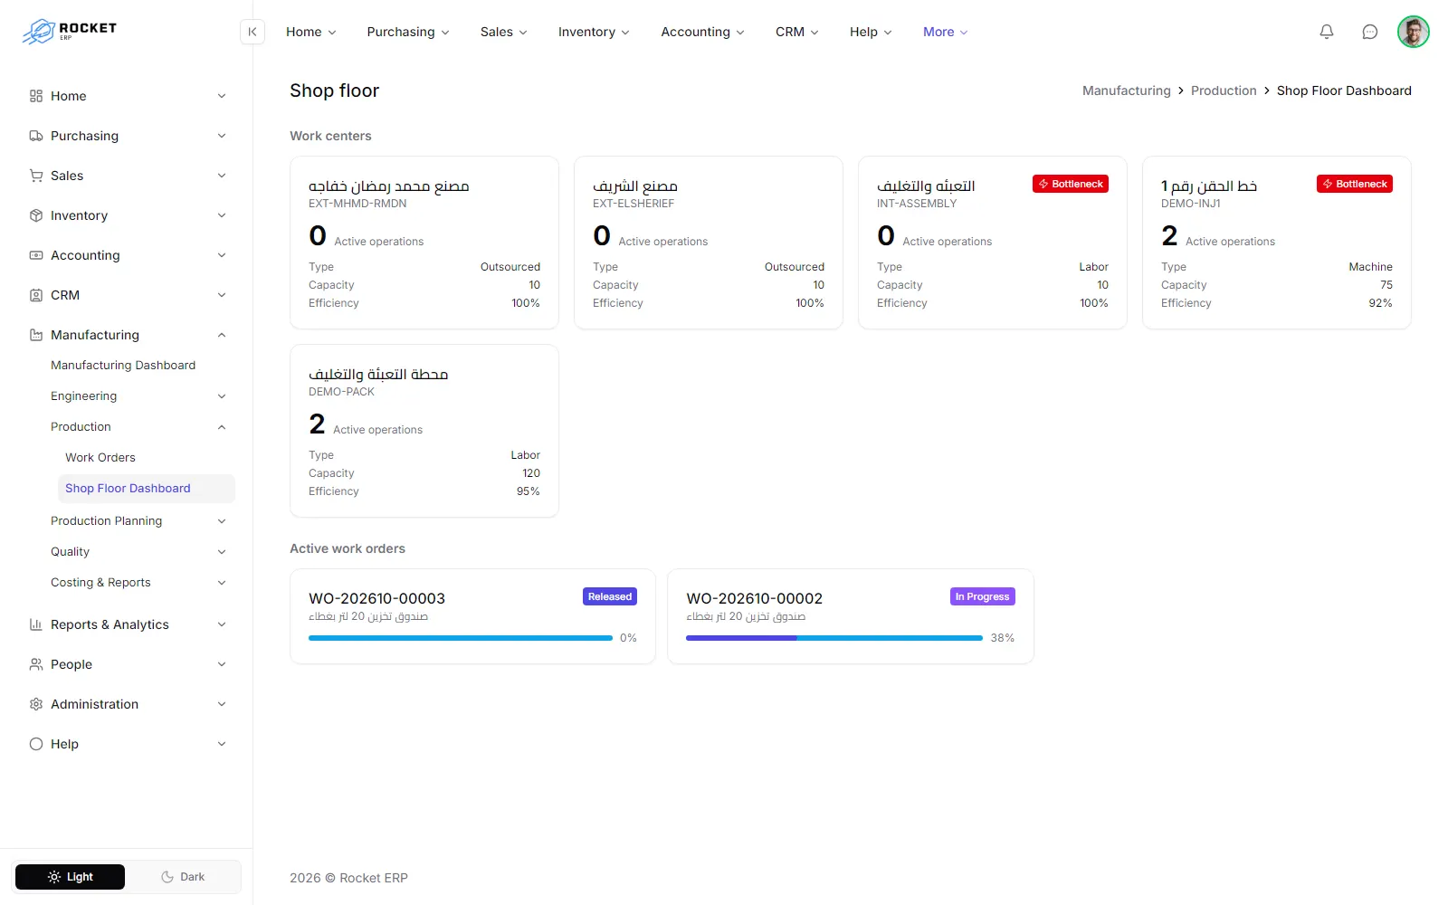
Task: Click the sidebar Inventory box icon
Action: pyautogui.click(x=36, y=215)
